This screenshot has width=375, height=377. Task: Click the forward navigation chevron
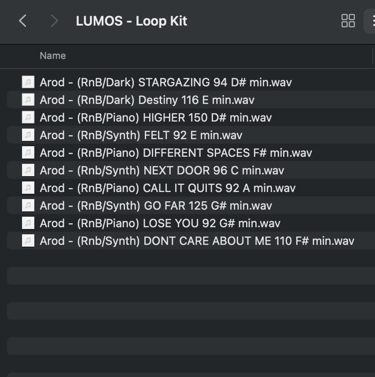(54, 21)
